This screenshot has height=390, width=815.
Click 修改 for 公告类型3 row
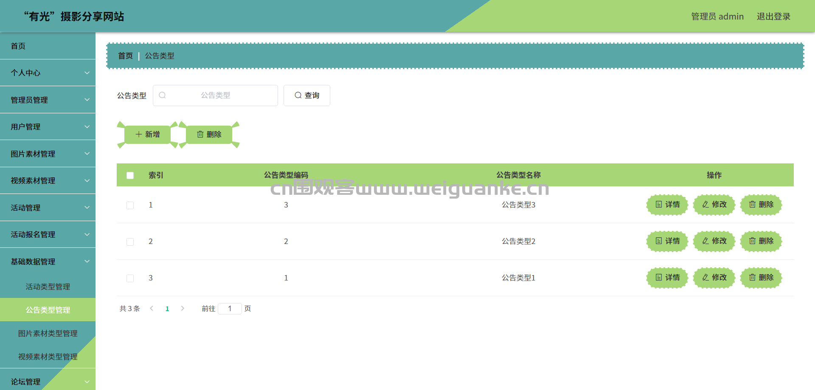click(714, 205)
